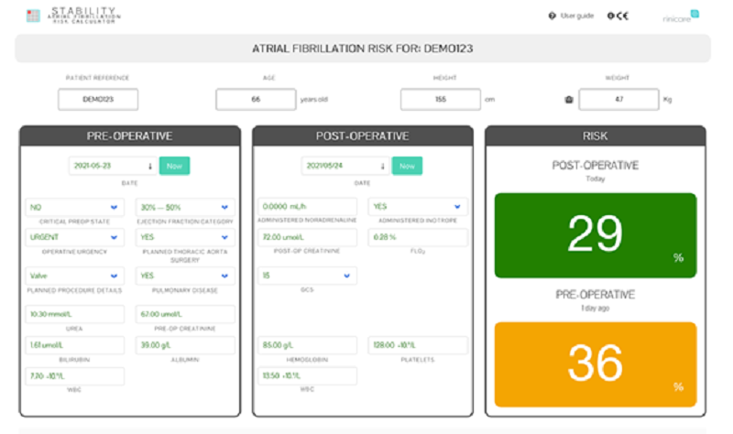Open the Critical Preop State dropdown
733x434 pixels.
pyautogui.click(x=75, y=207)
